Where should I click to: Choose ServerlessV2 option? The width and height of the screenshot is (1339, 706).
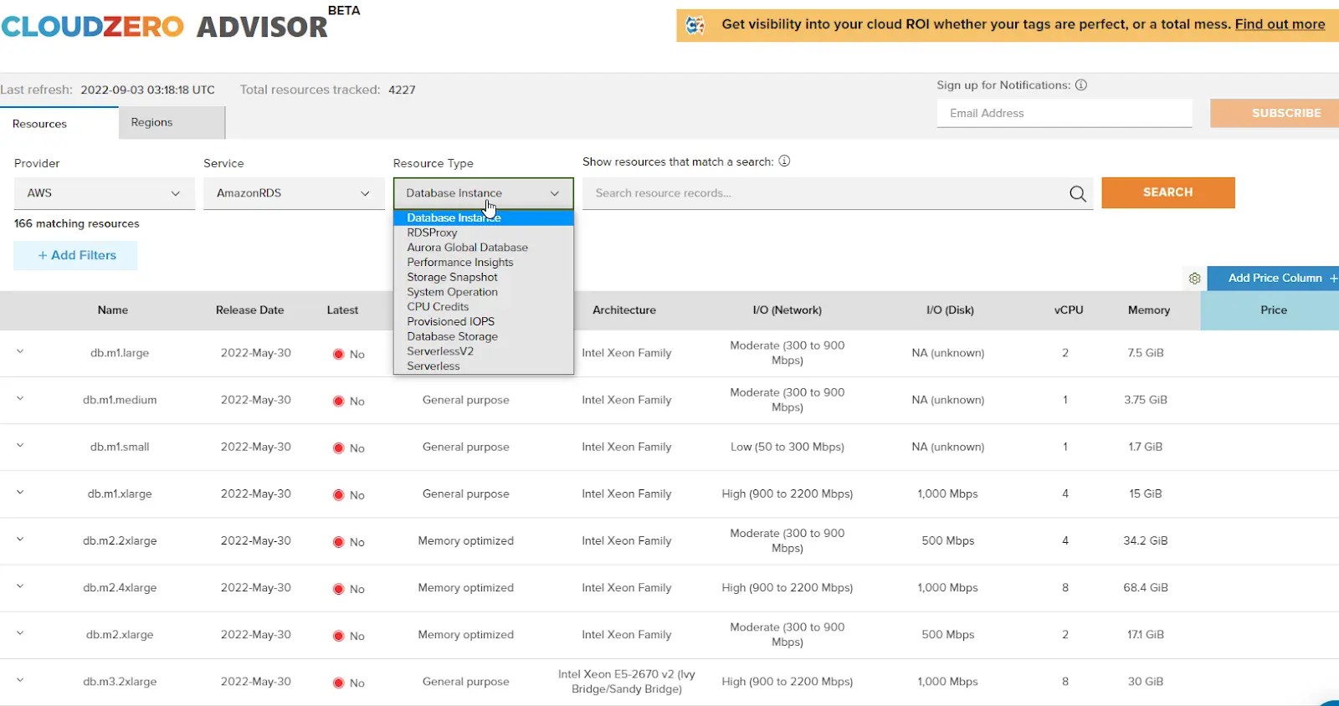[484, 351]
